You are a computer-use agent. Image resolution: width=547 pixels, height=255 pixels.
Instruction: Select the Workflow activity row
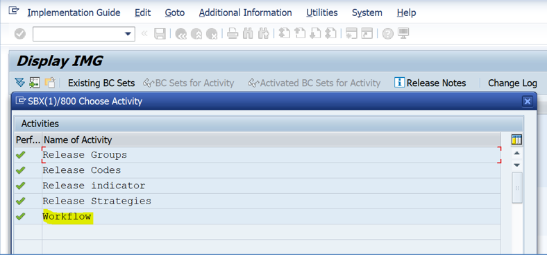[x=271, y=216]
